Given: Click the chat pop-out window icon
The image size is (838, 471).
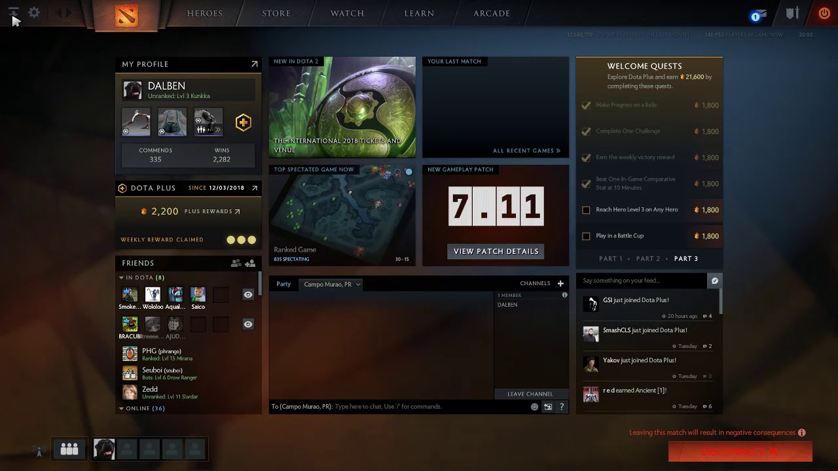Looking at the screenshot, I should 548,407.
